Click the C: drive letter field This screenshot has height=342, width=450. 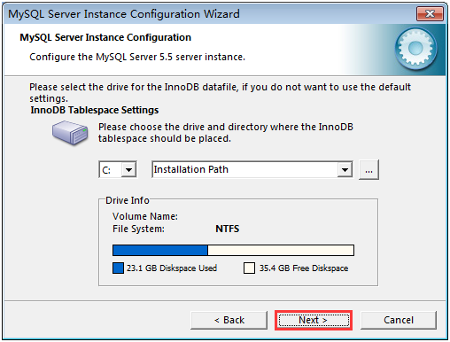click(110, 170)
